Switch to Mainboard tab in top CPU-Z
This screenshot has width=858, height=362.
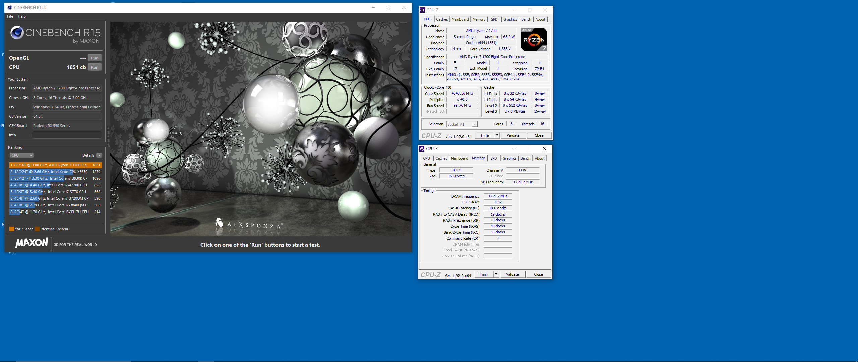460,19
